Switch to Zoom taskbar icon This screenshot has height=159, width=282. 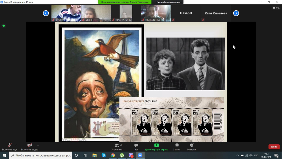click(x=140, y=155)
